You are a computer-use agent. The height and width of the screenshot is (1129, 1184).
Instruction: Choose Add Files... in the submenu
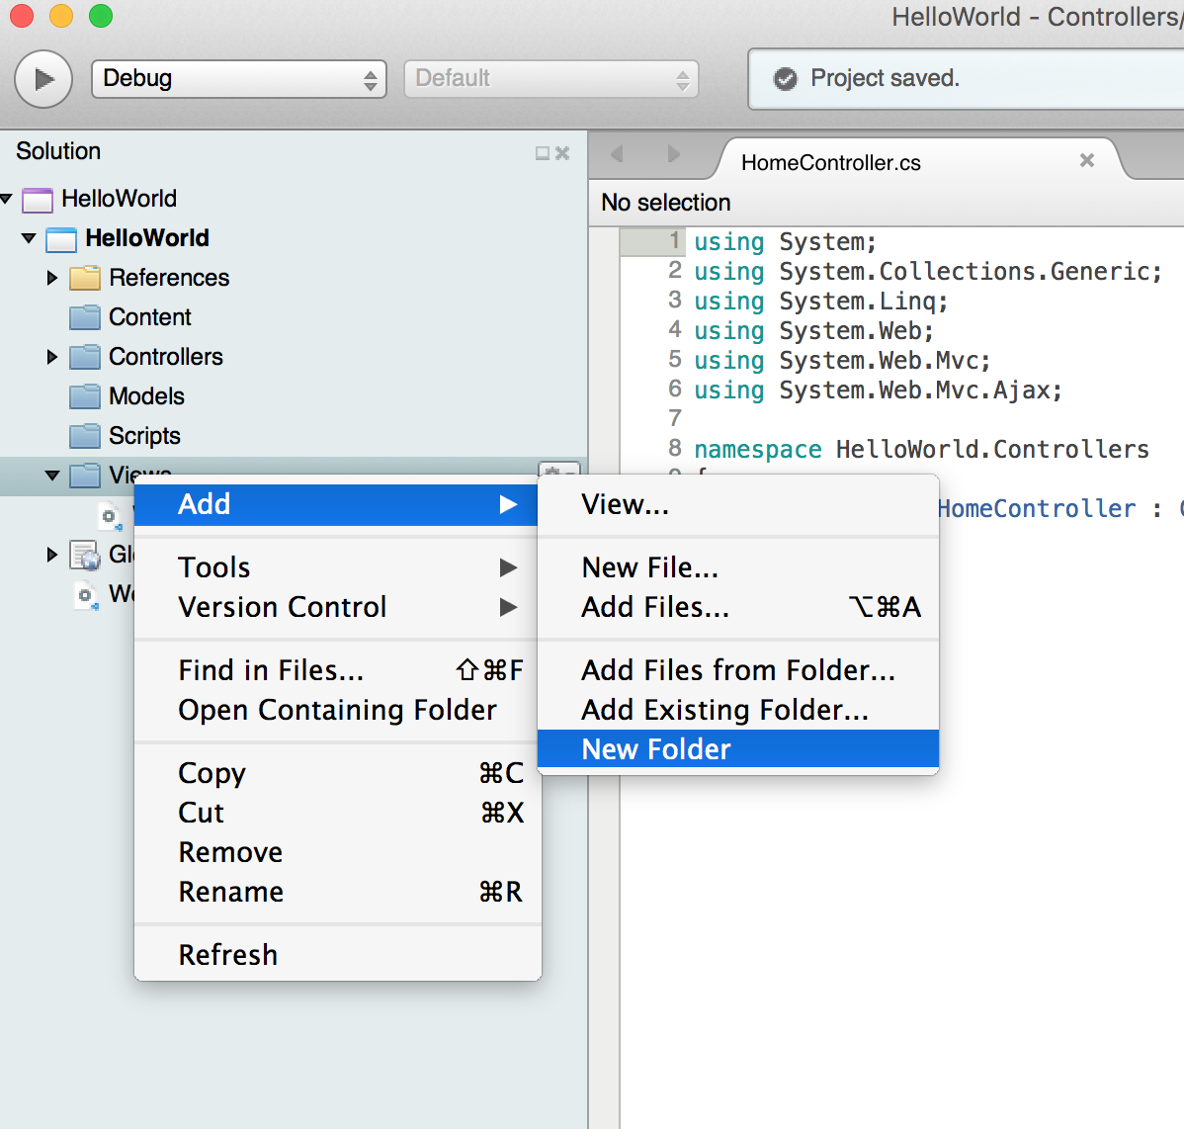738,607
